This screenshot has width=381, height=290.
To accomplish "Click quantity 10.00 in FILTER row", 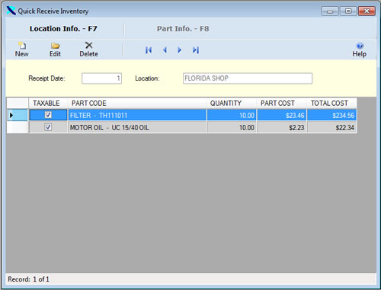I will (232, 115).
